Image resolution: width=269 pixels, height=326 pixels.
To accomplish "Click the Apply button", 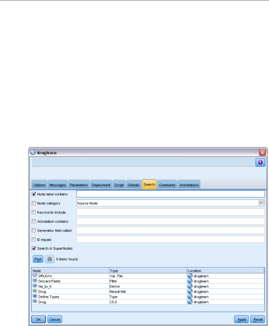I will click(242, 319).
